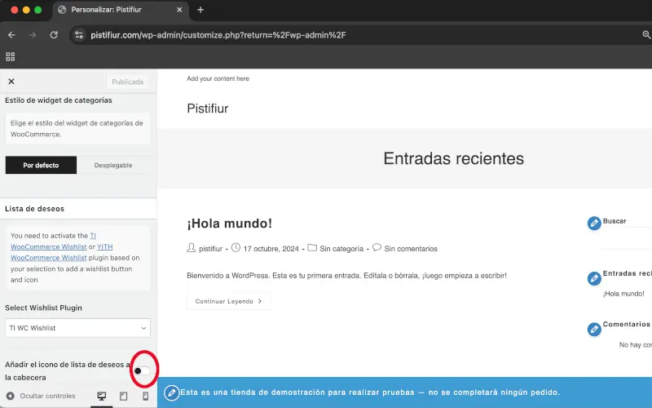
Task: Close the Customizer with the X icon
Action: (x=11, y=81)
